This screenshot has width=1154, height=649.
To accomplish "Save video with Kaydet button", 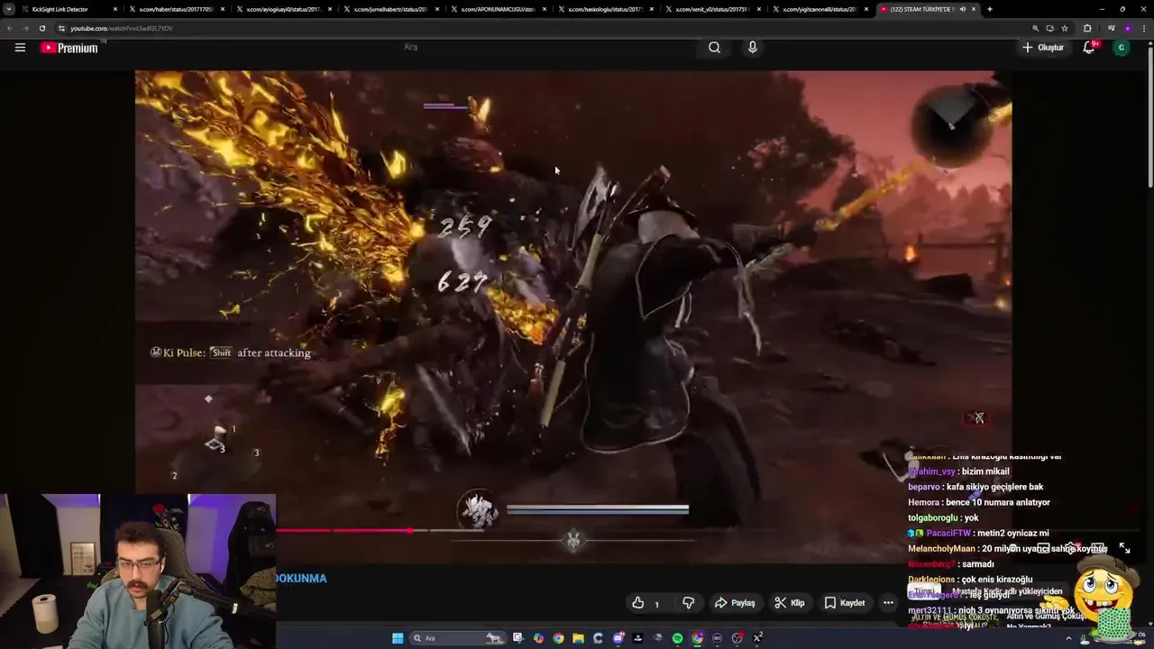I will click(x=845, y=603).
